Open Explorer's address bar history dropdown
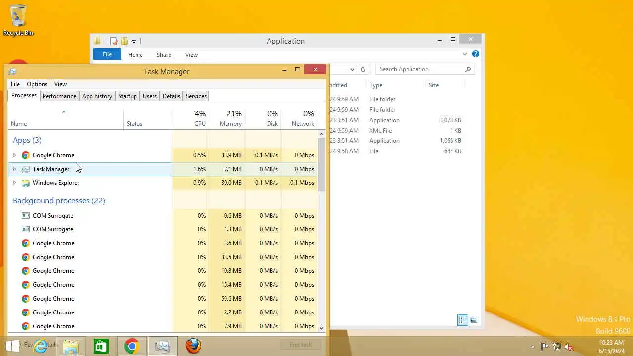The height and width of the screenshot is (356, 633). click(x=352, y=70)
